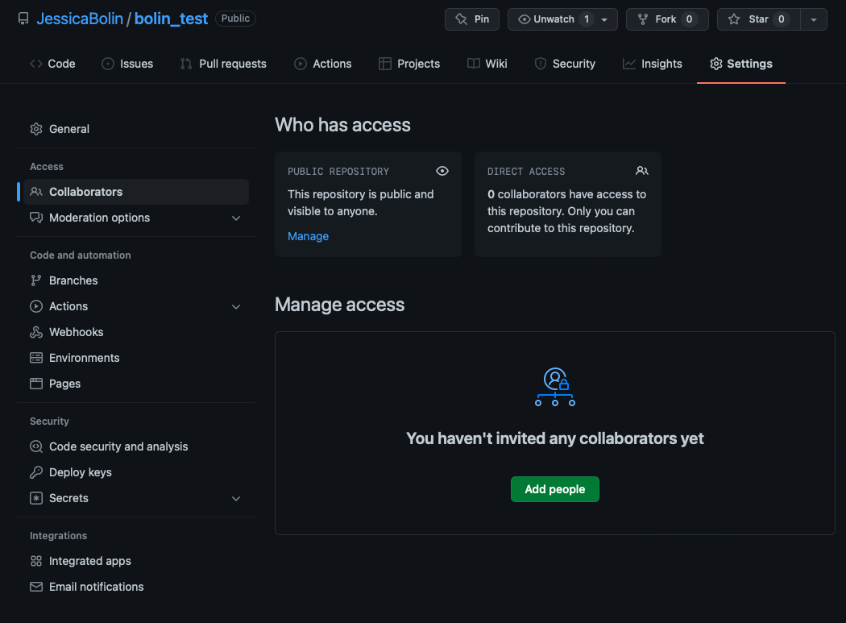Viewport: 846px width, 623px height.
Task: Expand the Actions sidebar section
Action: 236,306
